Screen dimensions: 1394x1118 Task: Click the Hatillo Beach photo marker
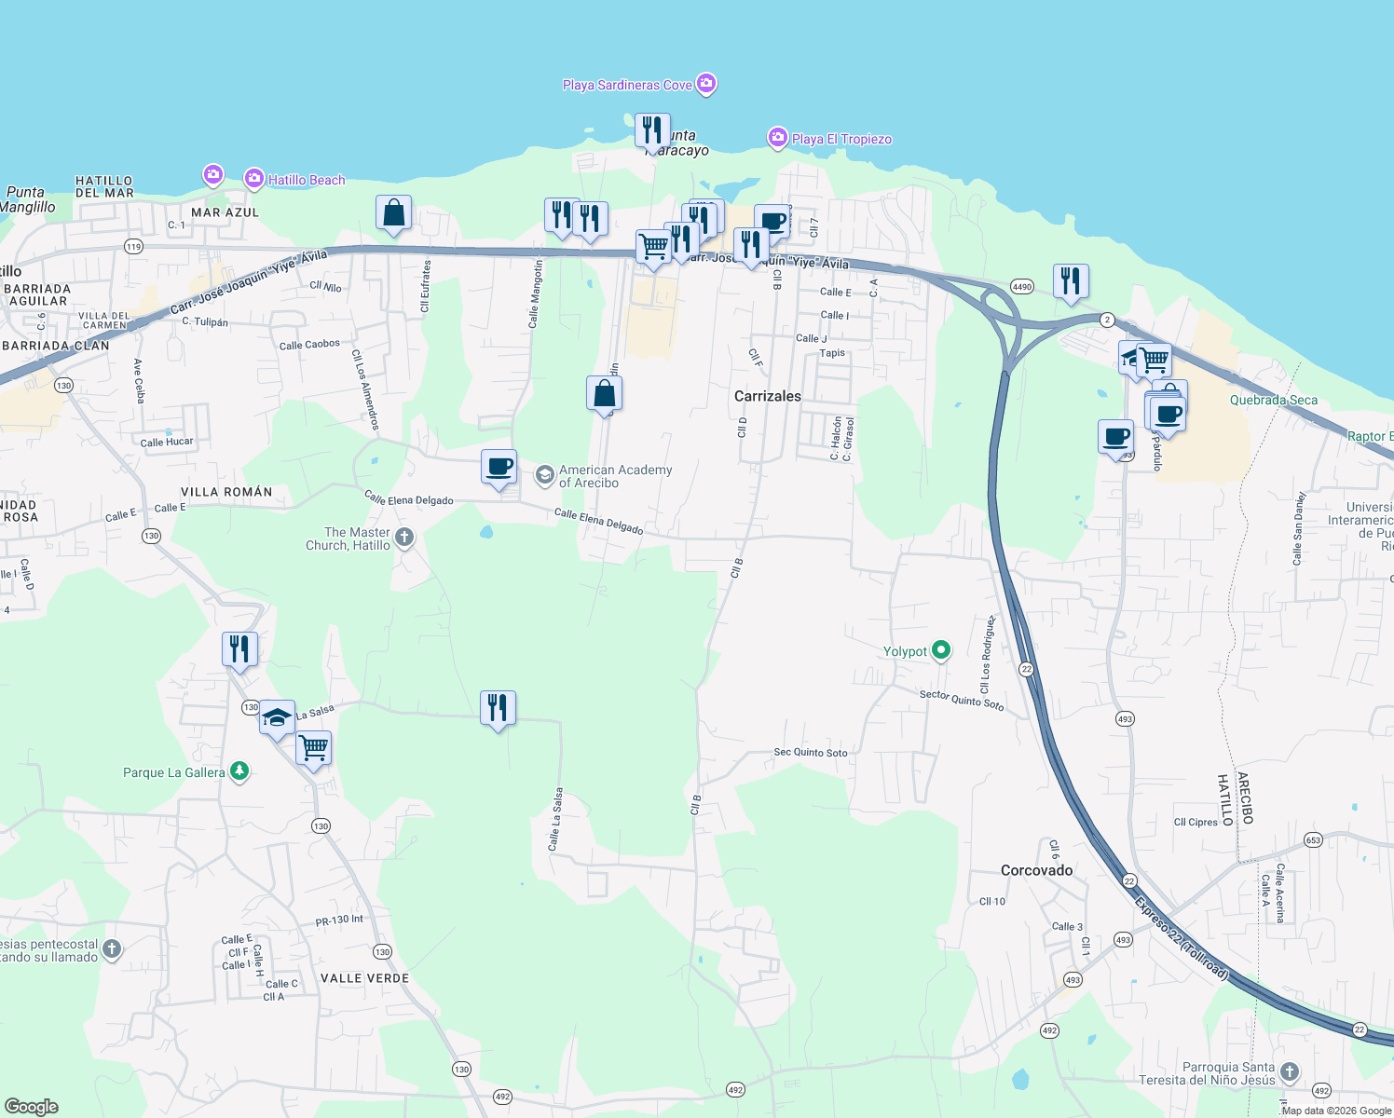pos(253,178)
